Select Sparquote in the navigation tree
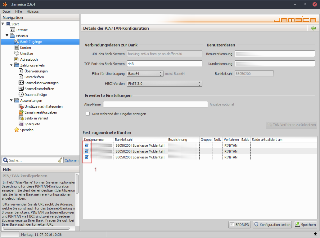320x238 pixels. coord(32,124)
